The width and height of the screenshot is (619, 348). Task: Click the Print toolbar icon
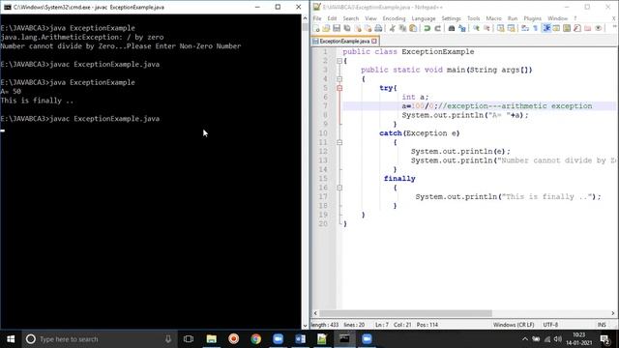coord(378,28)
